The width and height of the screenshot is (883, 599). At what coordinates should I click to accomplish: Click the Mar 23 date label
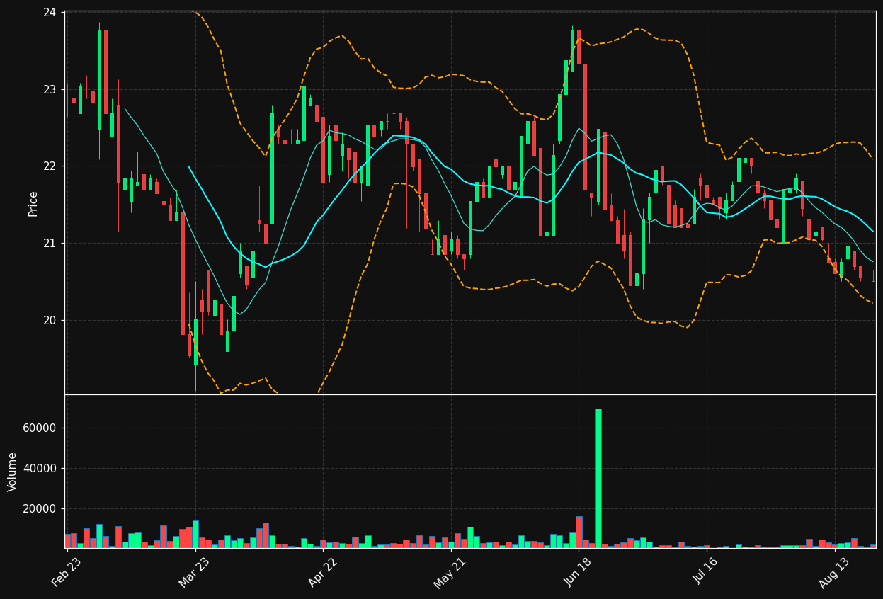click(194, 573)
